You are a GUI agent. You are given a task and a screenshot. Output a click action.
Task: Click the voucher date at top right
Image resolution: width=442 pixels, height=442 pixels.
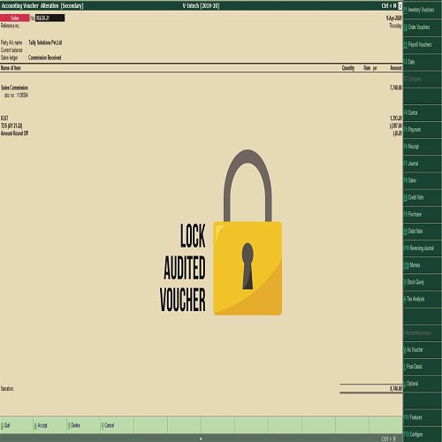click(394, 19)
